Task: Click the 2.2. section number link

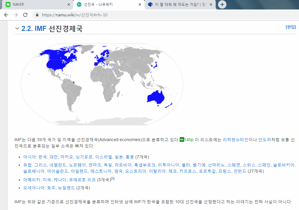Action: [27, 29]
